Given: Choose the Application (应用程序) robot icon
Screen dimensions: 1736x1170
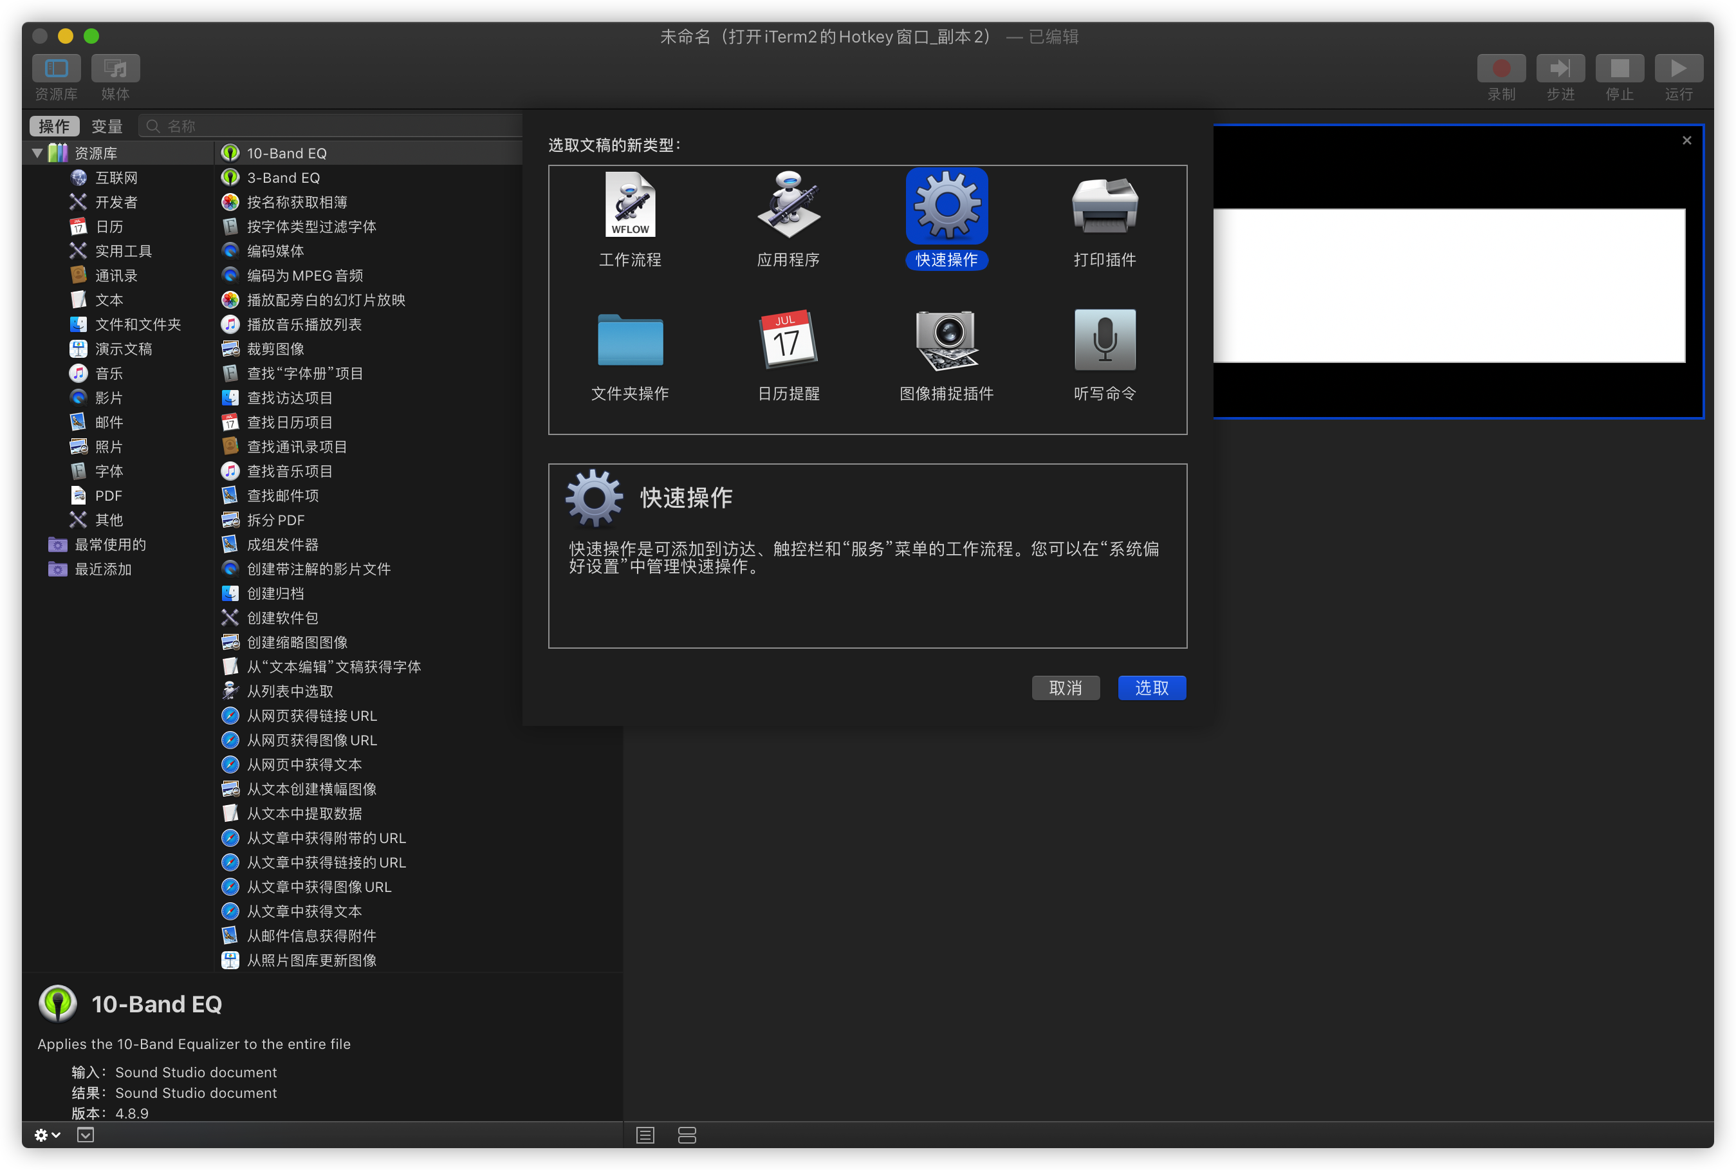Looking at the screenshot, I should click(788, 205).
